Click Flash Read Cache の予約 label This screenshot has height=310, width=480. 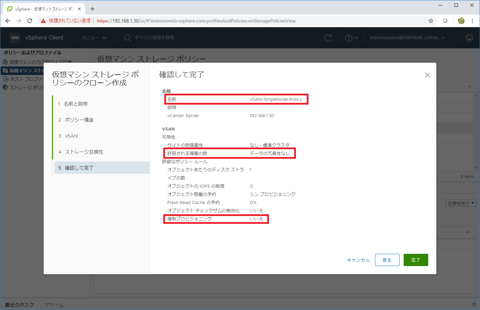click(193, 202)
